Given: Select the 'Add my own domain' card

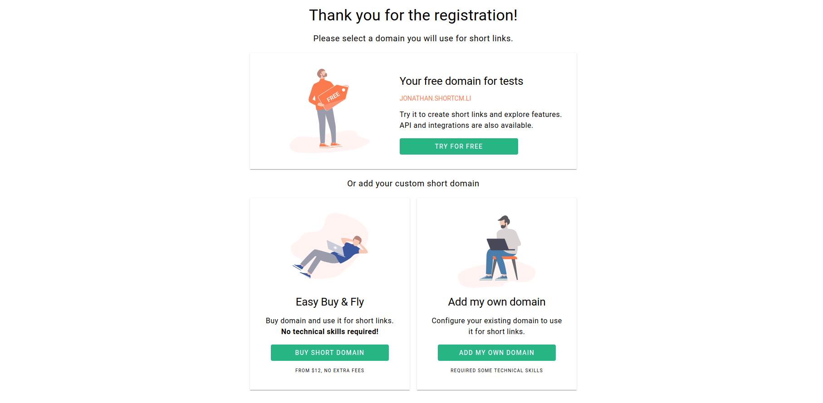Looking at the screenshot, I should [496, 293].
